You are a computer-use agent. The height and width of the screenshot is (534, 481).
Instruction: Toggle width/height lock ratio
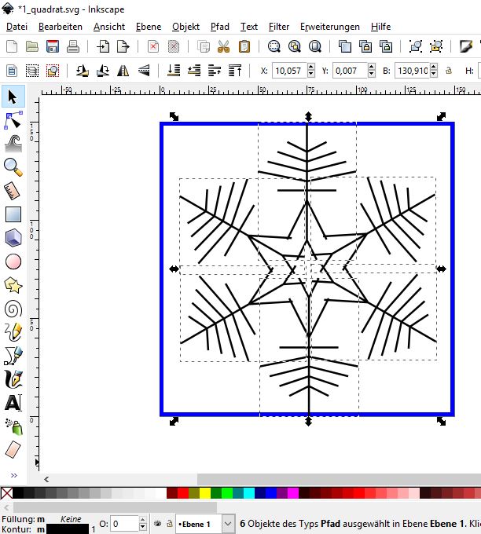click(x=449, y=71)
